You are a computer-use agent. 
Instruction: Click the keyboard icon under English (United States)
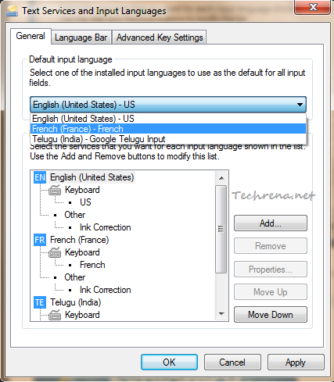click(55, 190)
